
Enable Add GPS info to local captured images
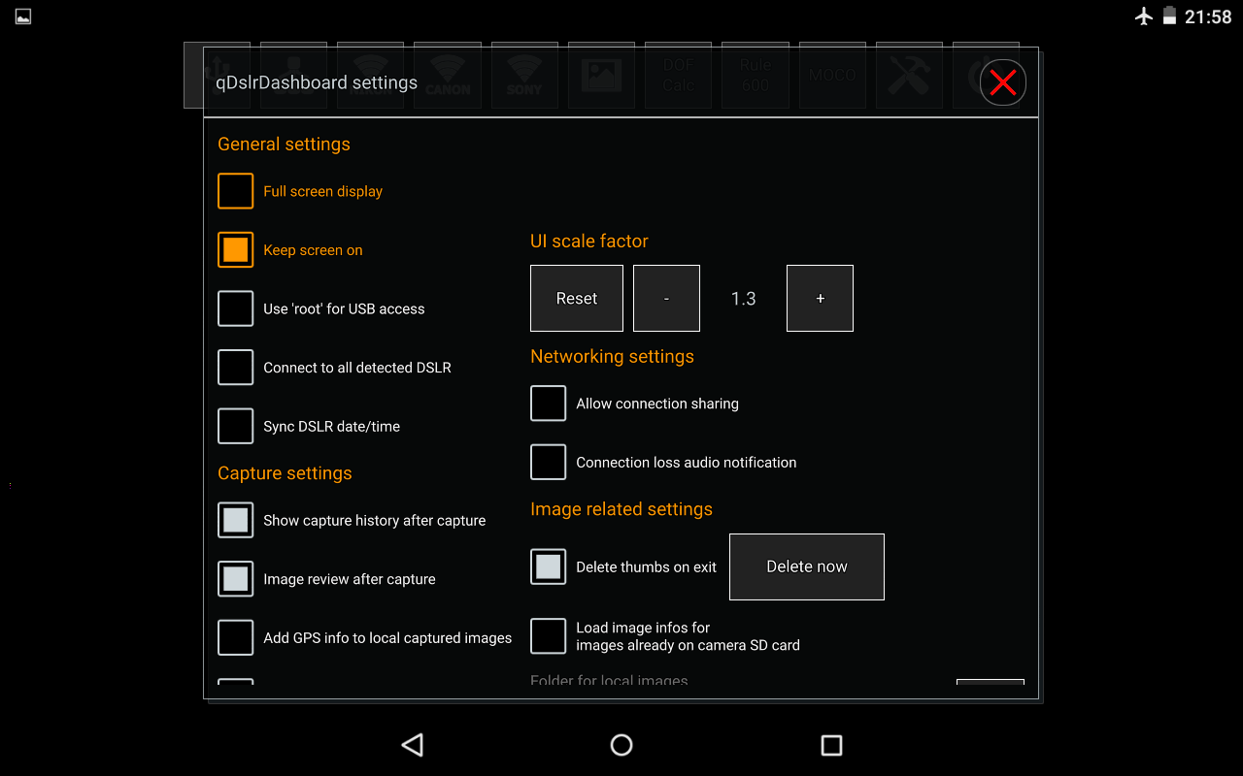[236, 637]
